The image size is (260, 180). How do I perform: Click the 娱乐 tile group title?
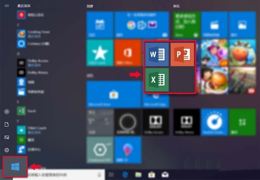(176, 6)
